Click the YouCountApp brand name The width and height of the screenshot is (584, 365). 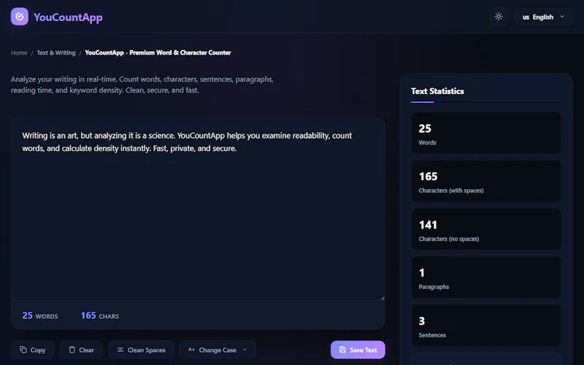click(x=68, y=17)
